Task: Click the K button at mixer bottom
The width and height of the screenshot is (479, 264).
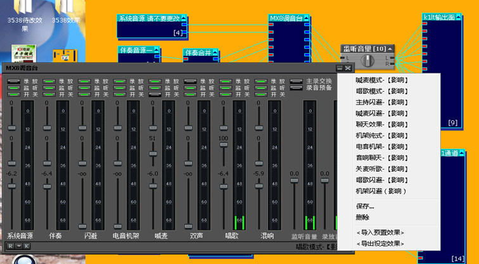Action: click(x=27, y=246)
